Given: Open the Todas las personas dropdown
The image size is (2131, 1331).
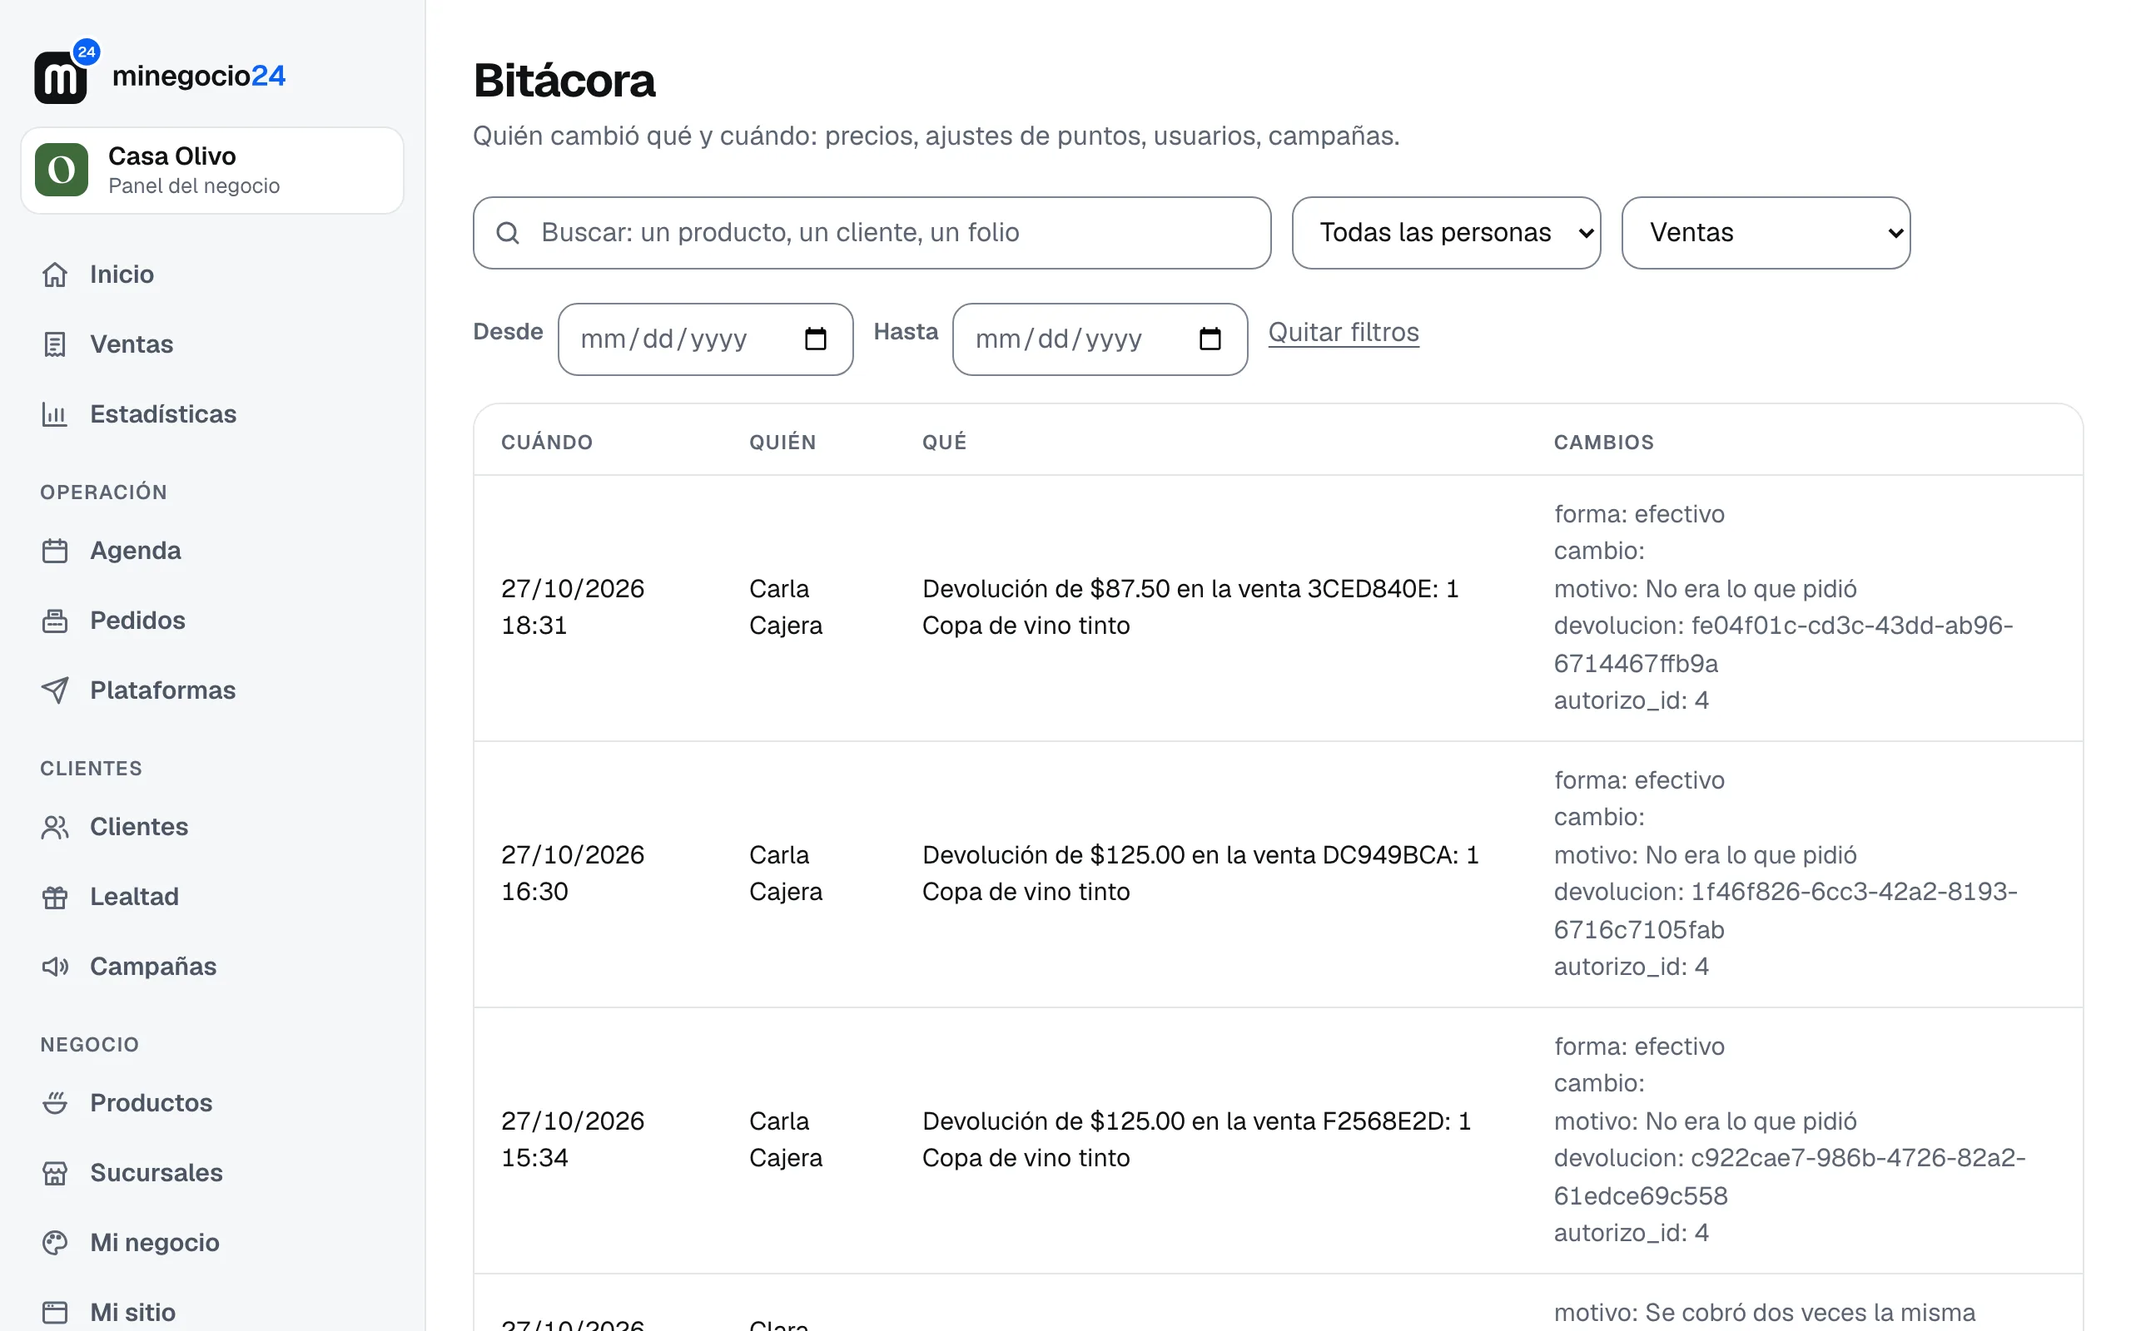Looking at the screenshot, I should coord(1446,232).
